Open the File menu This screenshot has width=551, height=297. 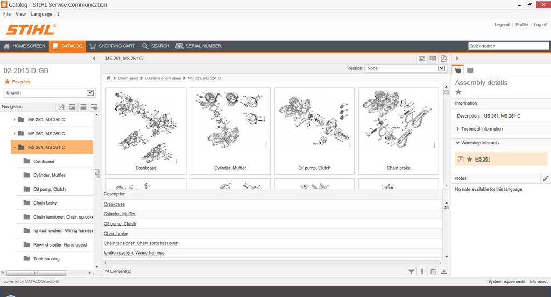coord(6,14)
